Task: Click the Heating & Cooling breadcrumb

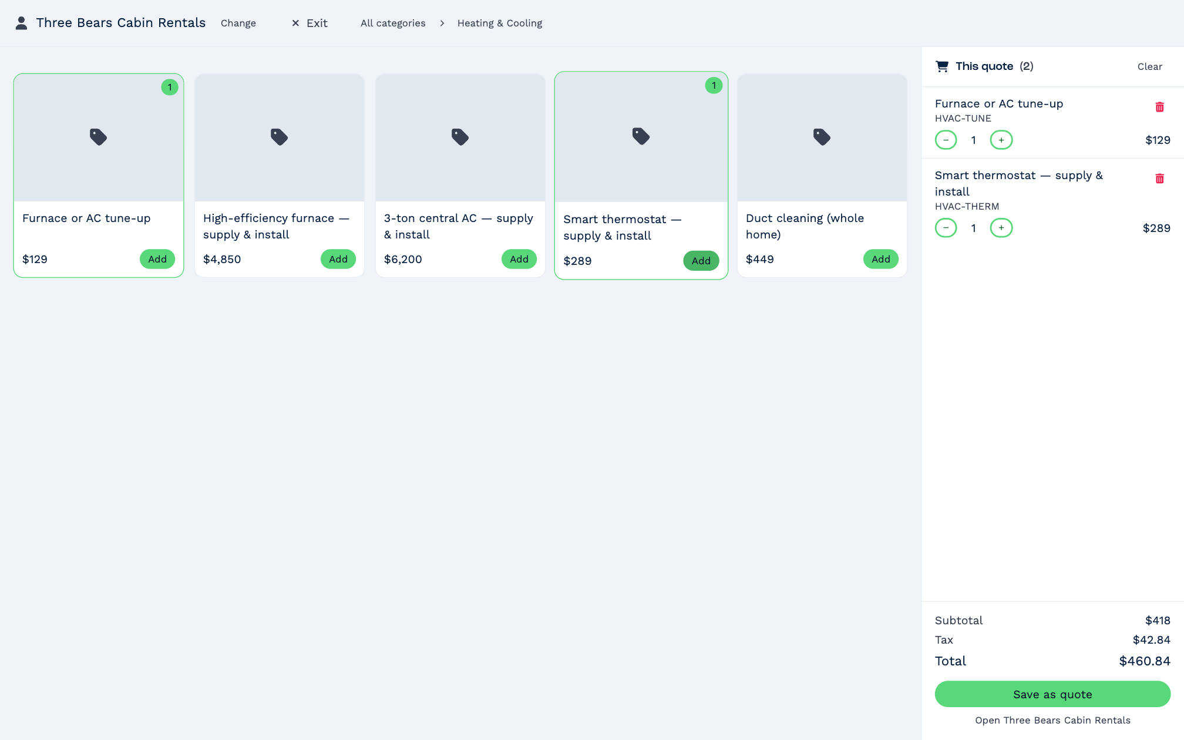Action: (500, 23)
